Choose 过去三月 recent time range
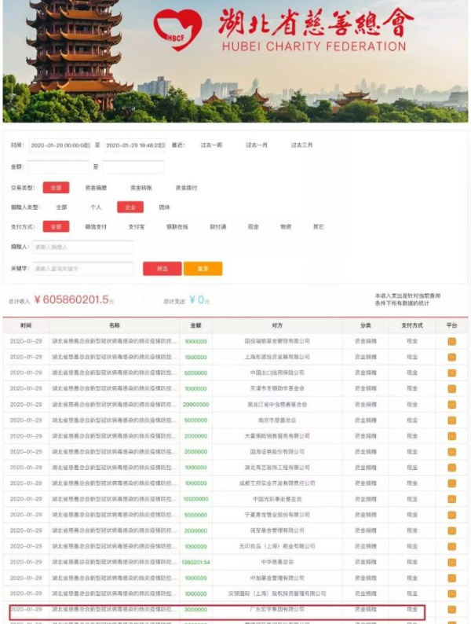The image size is (471, 624). [x=301, y=145]
